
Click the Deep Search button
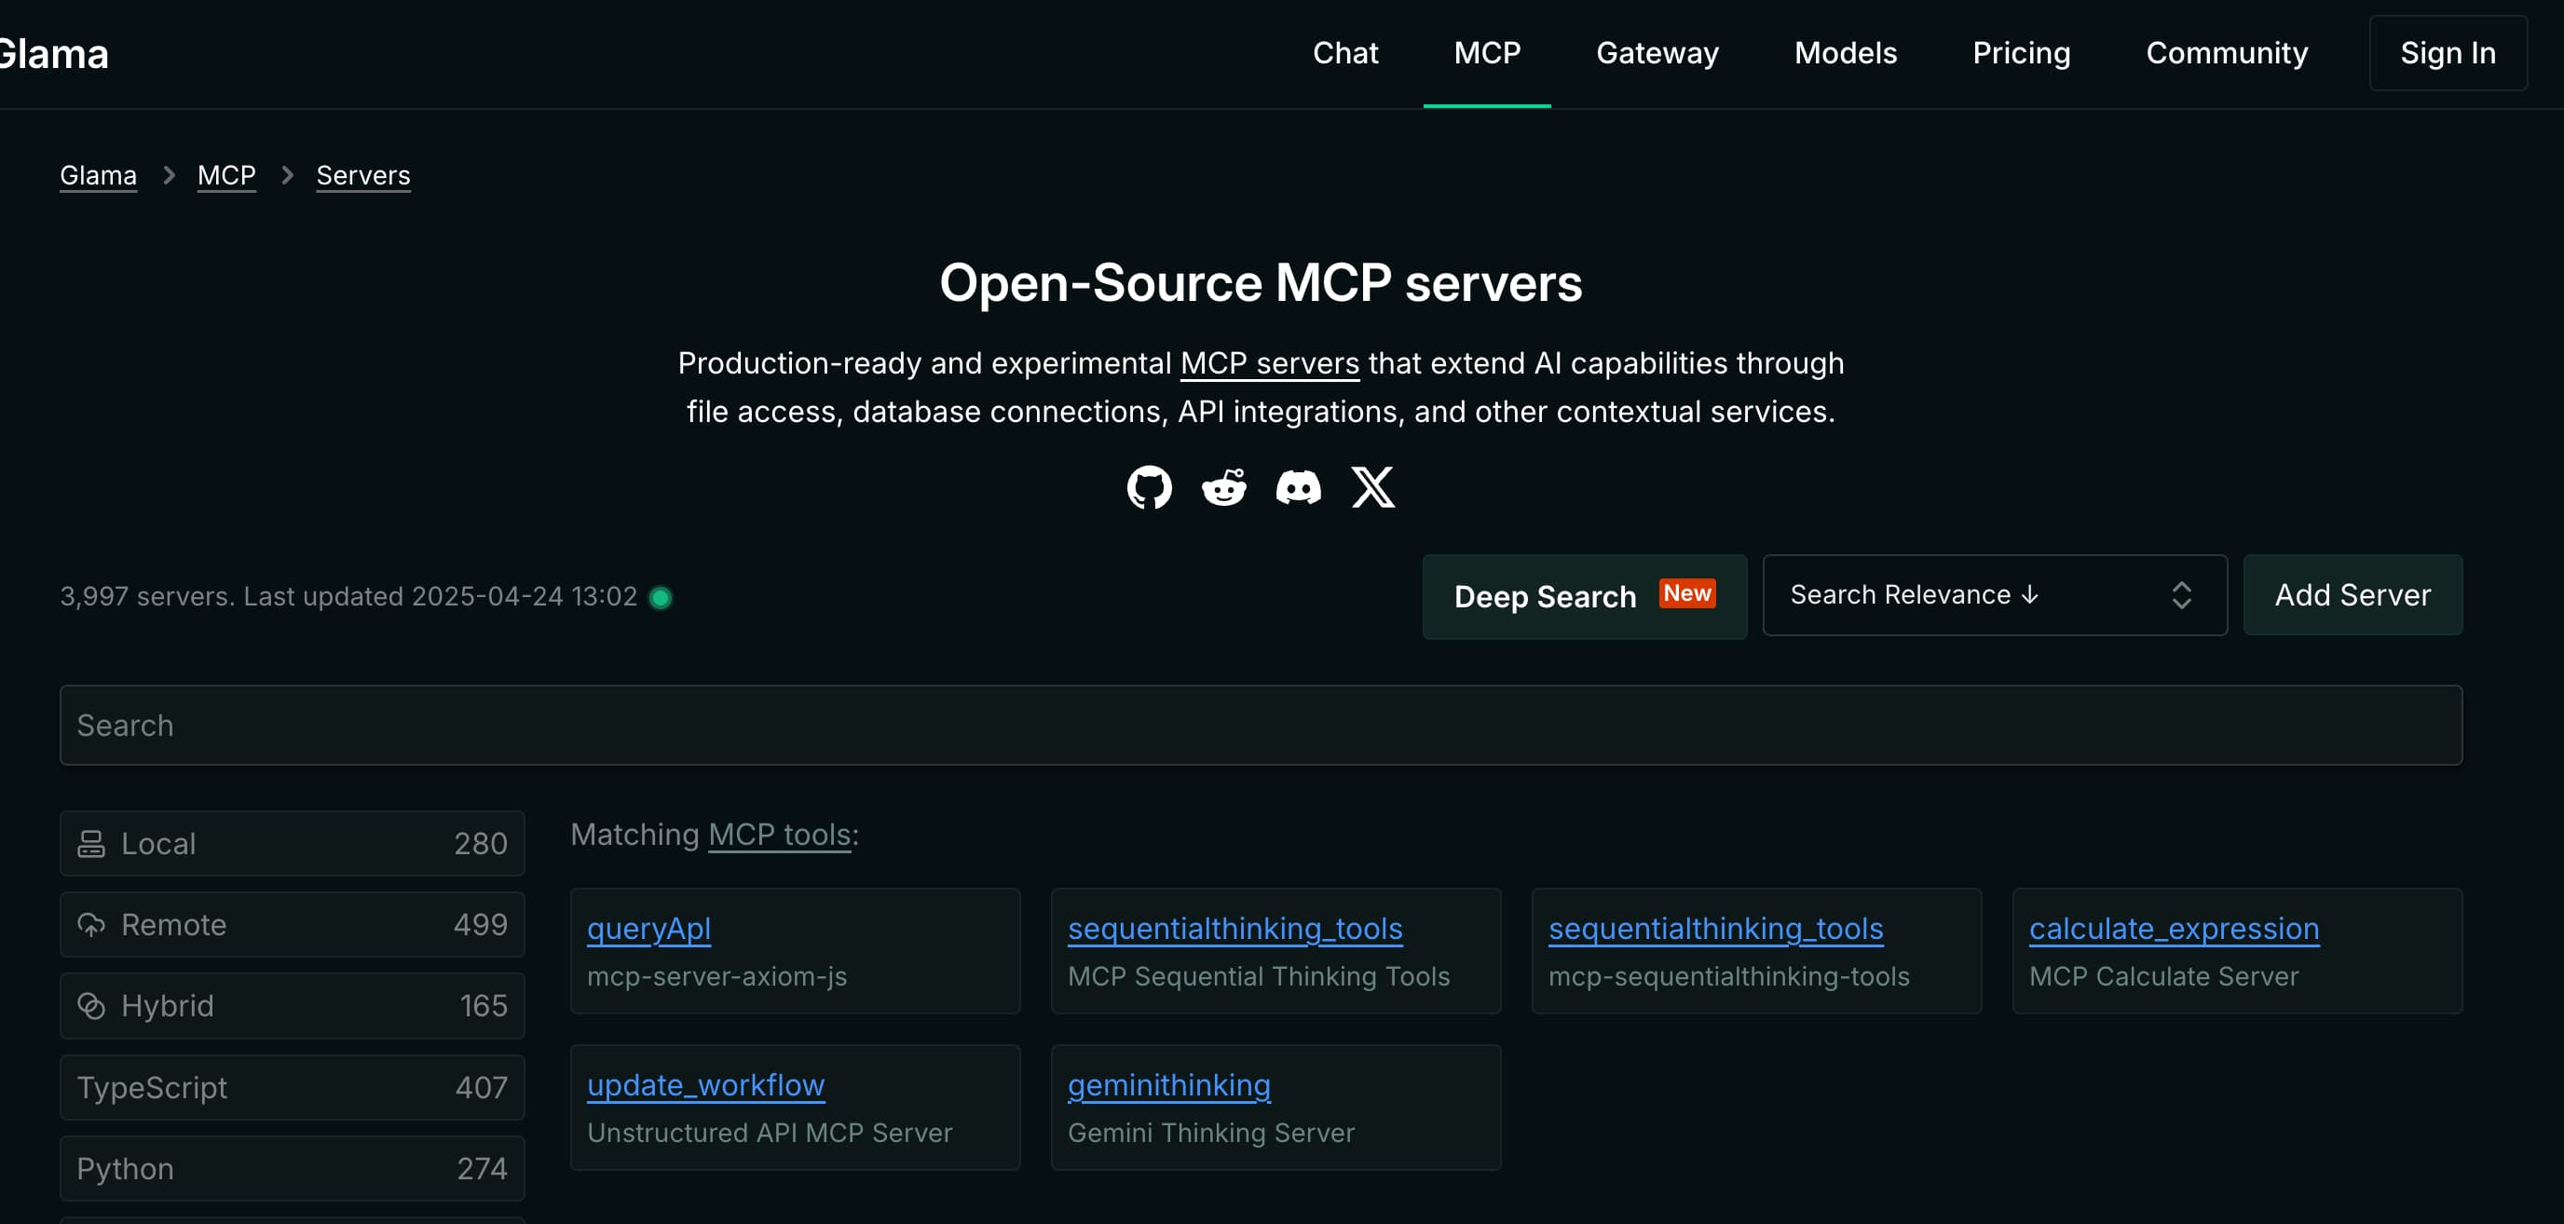[1584, 596]
